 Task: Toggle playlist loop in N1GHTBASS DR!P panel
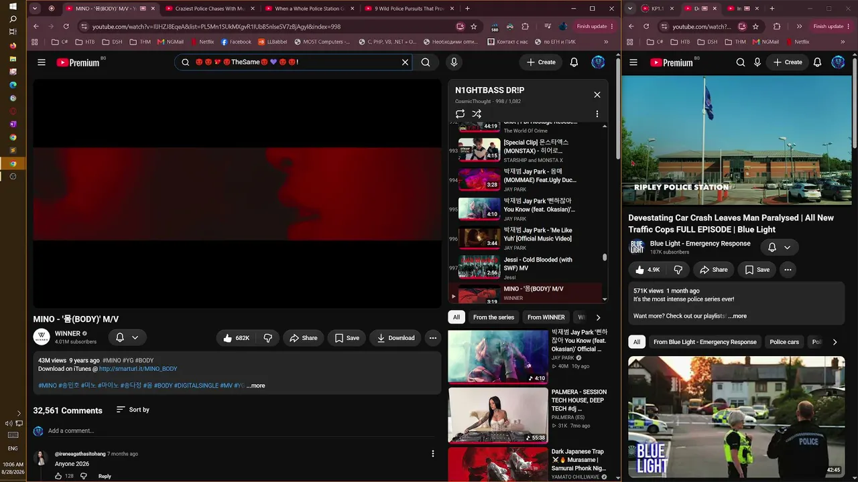[x=460, y=114]
